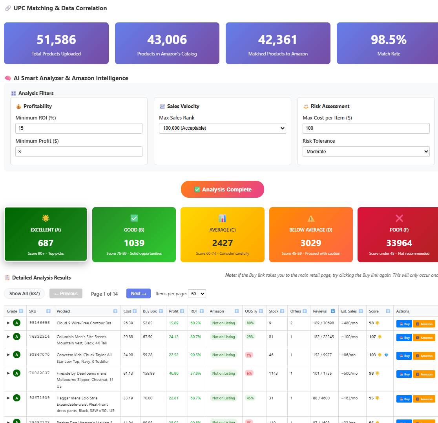Click the Max Cost per Item field
Viewport: 438px width, 423px height.
pyautogui.click(x=366, y=128)
